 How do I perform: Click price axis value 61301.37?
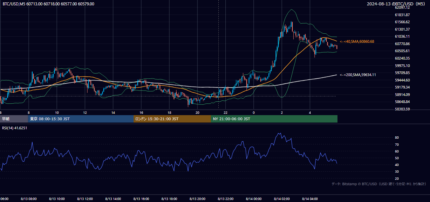coord(402,29)
